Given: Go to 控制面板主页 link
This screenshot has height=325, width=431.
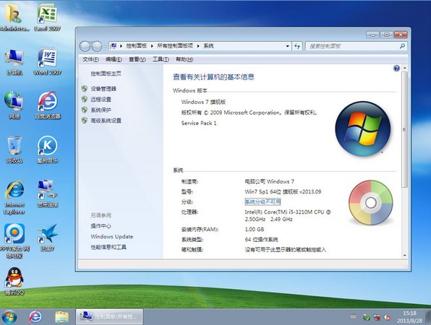Looking at the screenshot, I should click(106, 74).
